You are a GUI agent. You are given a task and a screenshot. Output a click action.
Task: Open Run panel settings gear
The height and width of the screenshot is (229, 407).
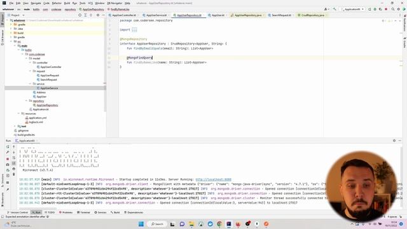394,141
